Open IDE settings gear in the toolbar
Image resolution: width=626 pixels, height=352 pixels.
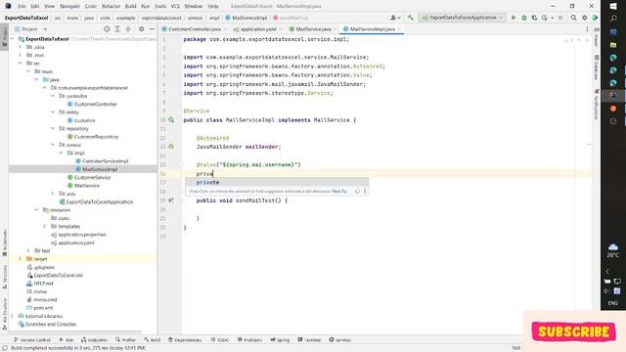coord(585,18)
